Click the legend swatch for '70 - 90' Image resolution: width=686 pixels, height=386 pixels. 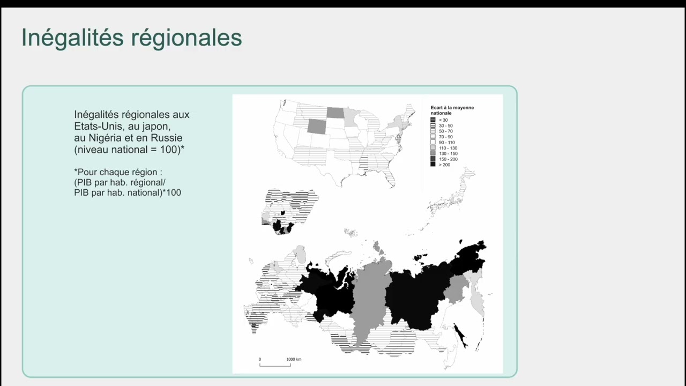pos(433,137)
